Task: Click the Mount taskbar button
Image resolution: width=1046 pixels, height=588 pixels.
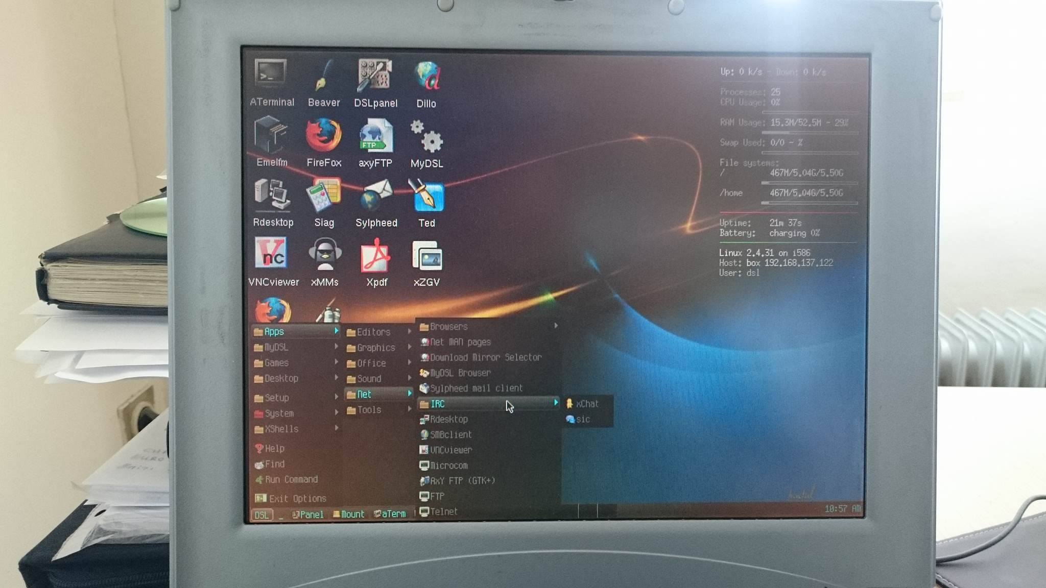Action: click(349, 514)
